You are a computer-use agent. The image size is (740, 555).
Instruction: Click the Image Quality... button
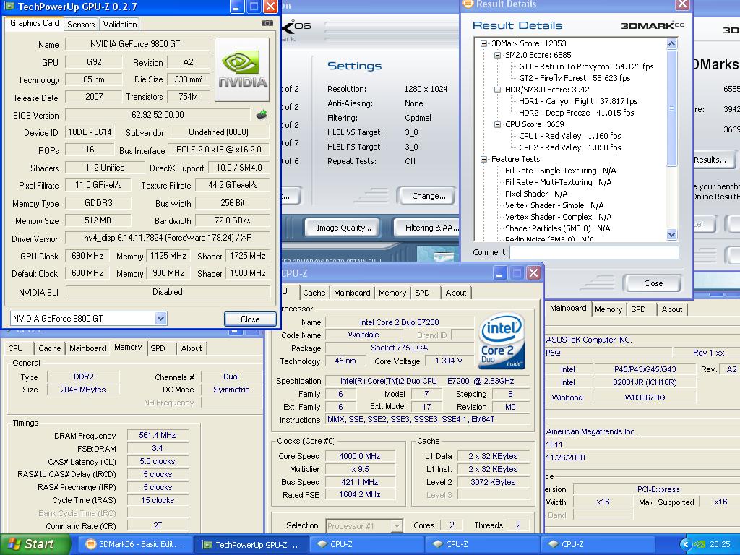tap(343, 228)
